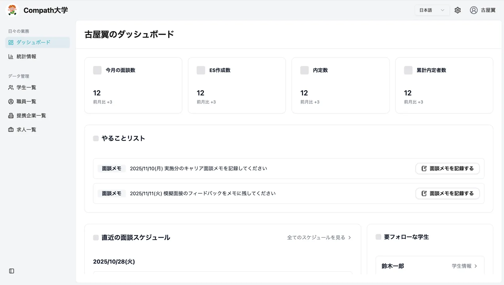Go to 統計情報 in the sidebar
Screen dimensions: 504x285
coord(37,56)
